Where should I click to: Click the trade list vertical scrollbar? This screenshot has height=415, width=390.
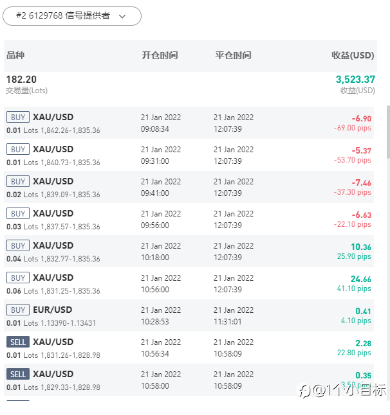[x=387, y=132]
